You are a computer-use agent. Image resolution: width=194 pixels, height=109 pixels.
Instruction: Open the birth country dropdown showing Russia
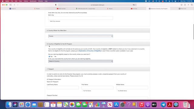[81, 36]
